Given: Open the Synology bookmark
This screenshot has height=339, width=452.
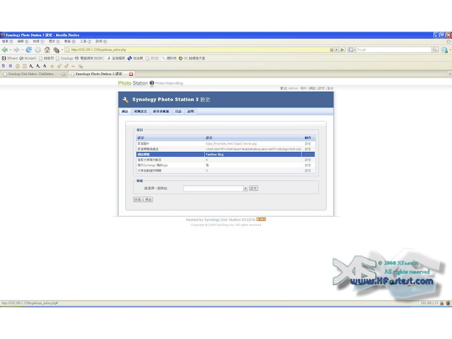Looking at the screenshot, I should (64, 58).
